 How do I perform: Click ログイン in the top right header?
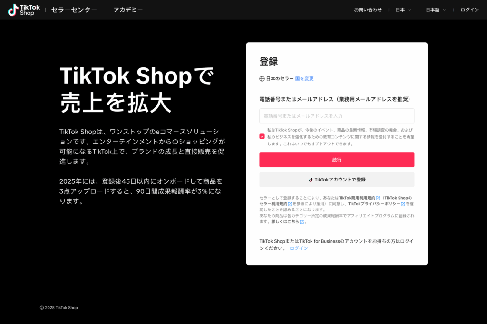(x=469, y=10)
